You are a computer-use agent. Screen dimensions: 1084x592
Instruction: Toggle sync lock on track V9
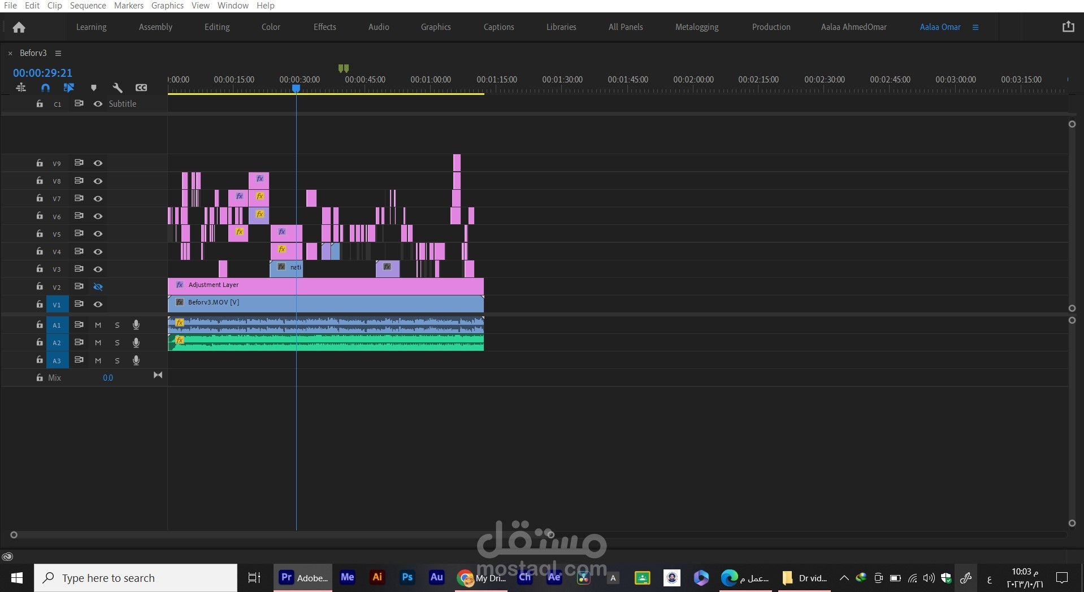point(79,163)
